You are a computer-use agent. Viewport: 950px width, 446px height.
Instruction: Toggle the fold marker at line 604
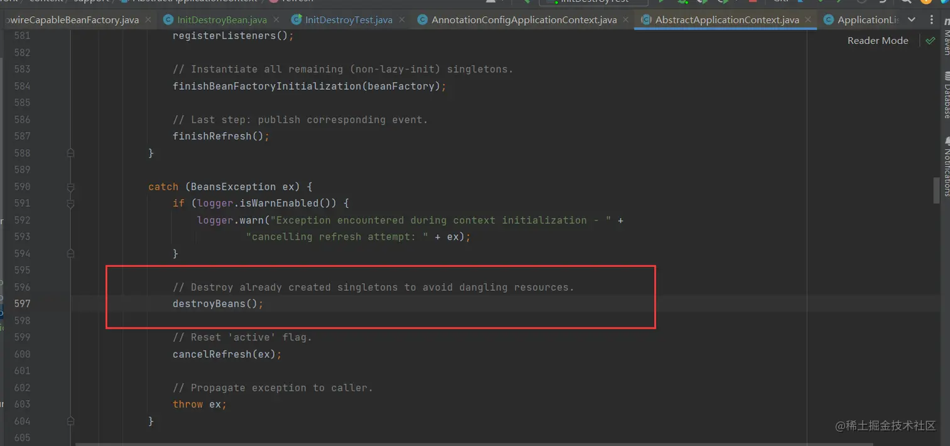point(70,421)
